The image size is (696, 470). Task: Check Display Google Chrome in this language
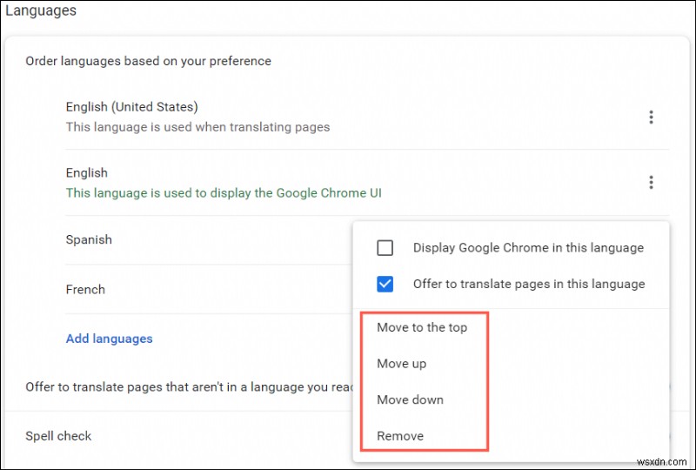[x=385, y=247]
